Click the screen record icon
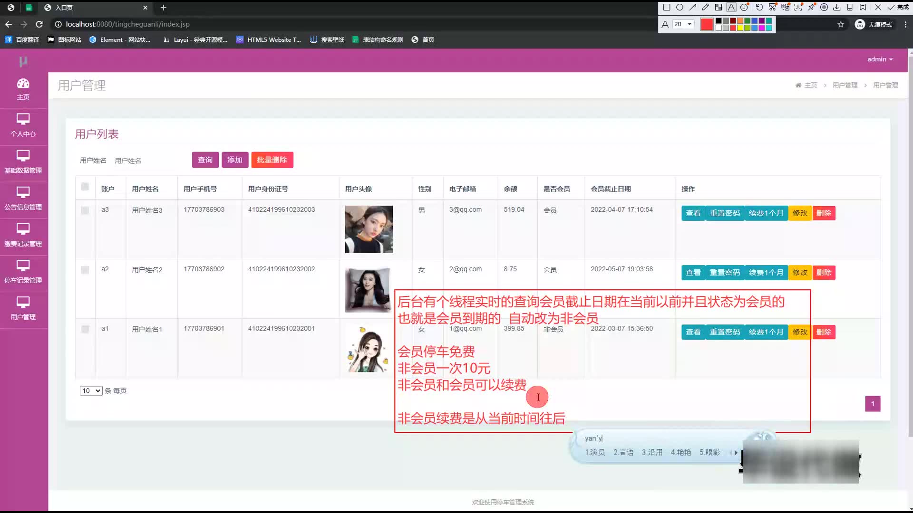This screenshot has width=913, height=513. tap(824, 7)
